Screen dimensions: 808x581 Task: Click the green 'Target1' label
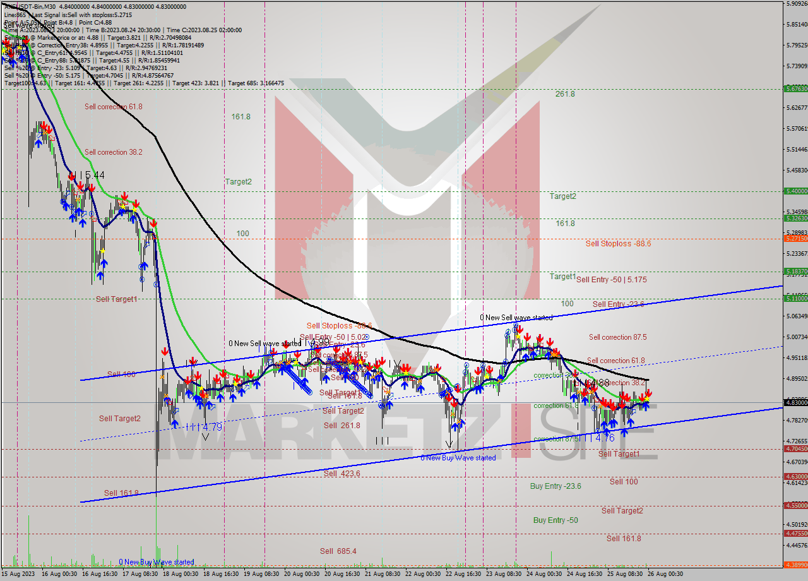tap(562, 277)
